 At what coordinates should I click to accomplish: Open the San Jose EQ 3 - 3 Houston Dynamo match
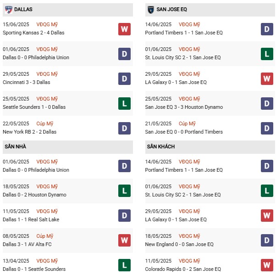pos(184,107)
